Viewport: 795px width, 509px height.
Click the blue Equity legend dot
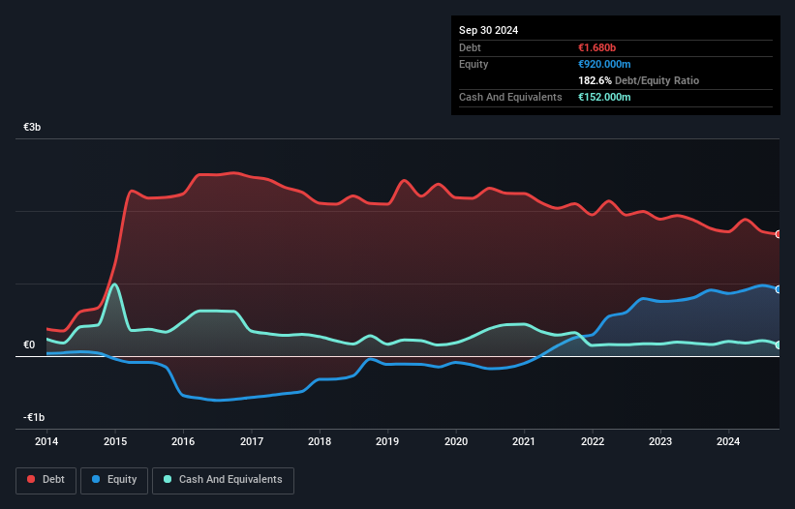coord(96,479)
